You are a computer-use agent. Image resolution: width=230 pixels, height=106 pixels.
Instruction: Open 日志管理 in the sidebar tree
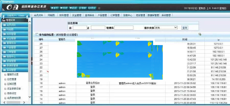pos(12,79)
